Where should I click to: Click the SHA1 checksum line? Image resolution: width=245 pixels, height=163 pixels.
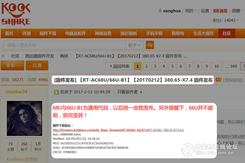90,148
